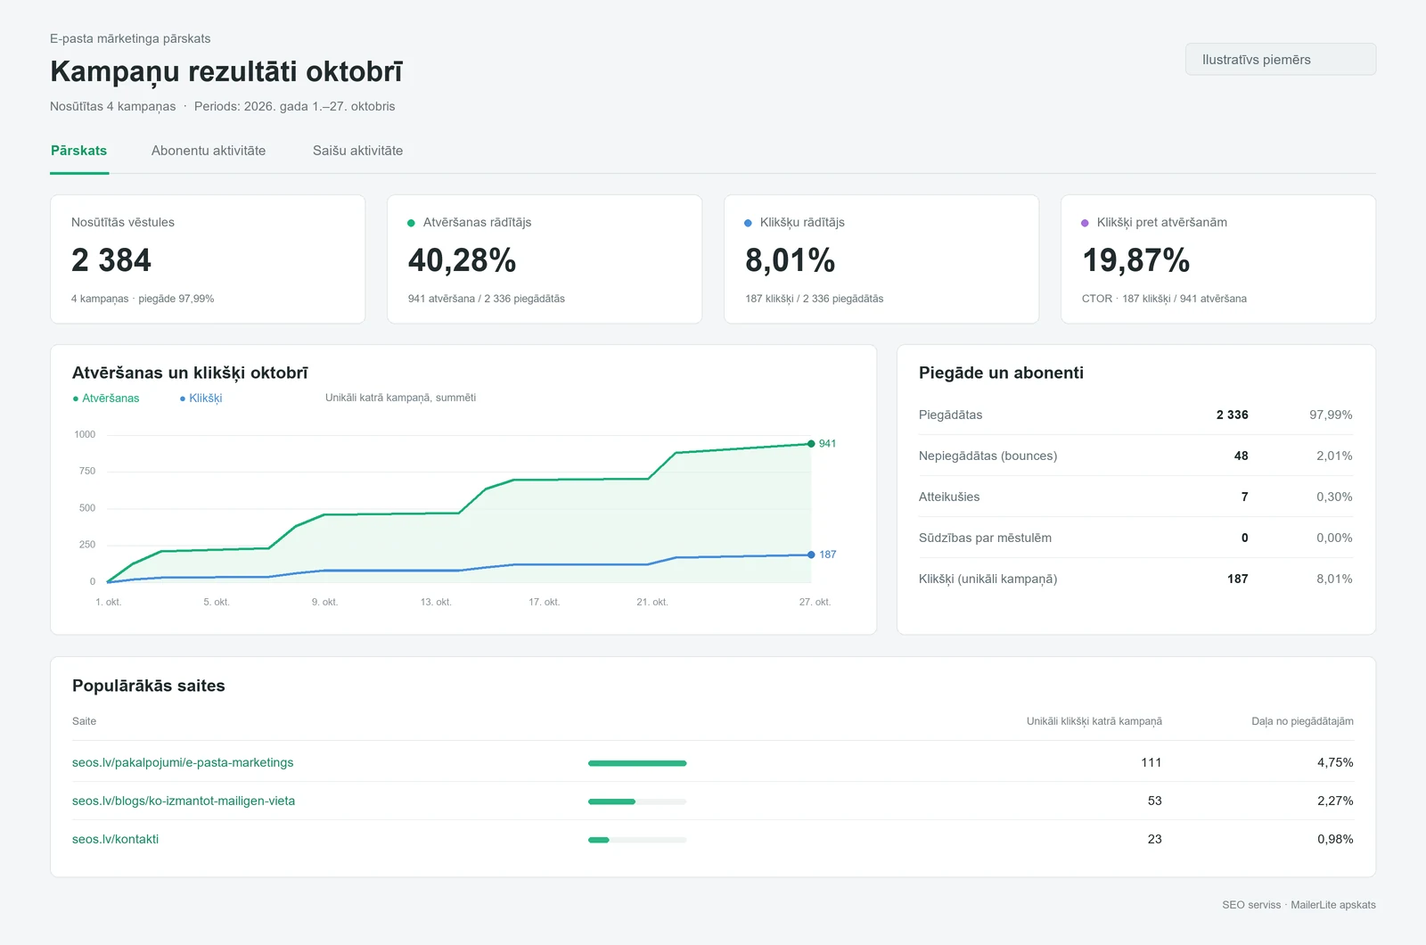Click the progress bar for ko-izmantot-mailigen-vieta link

coord(637,801)
